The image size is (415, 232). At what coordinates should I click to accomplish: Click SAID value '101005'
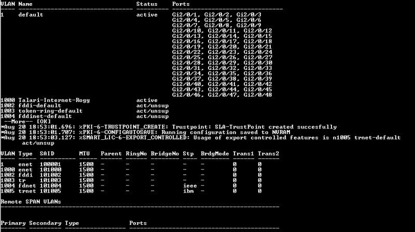coord(50,191)
